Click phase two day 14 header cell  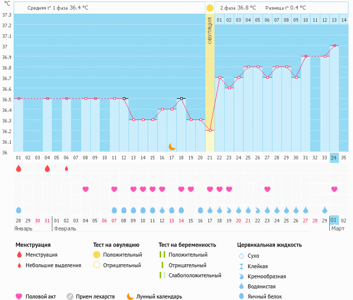344,20
